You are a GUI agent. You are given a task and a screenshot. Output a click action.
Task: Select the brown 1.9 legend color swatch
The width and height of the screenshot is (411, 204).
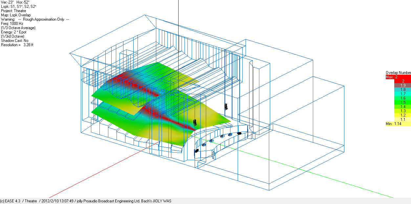398,85
